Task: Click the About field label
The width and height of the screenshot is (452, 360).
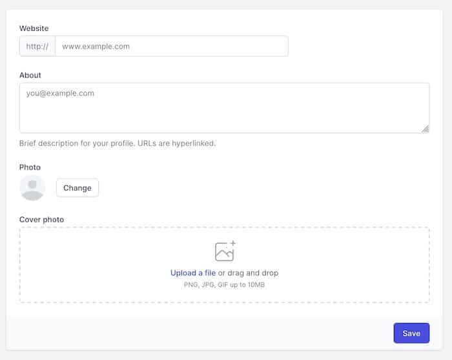Action: point(30,75)
